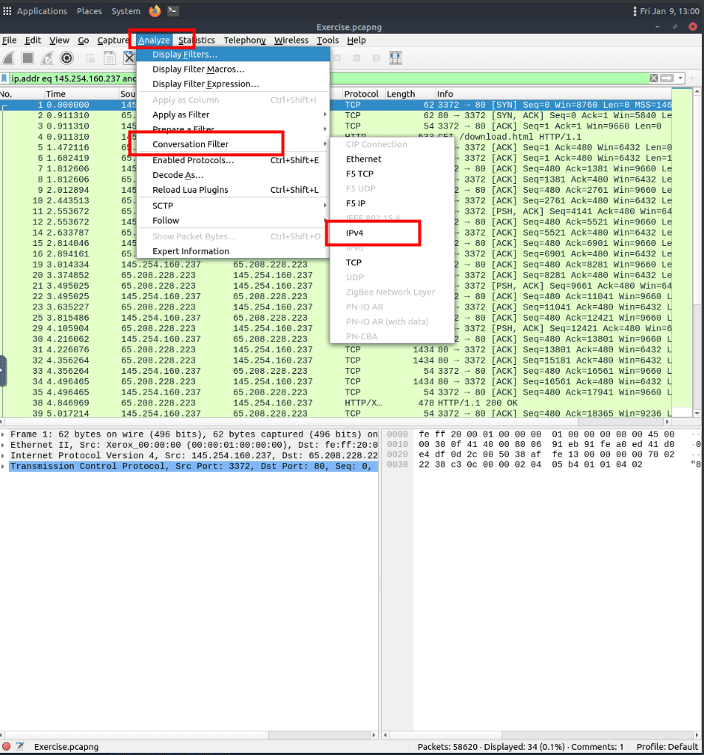This screenshot has width=704, height=755.
Task: Choose Display Filters… from Analyze menu
Action: [x=185, y=55]
